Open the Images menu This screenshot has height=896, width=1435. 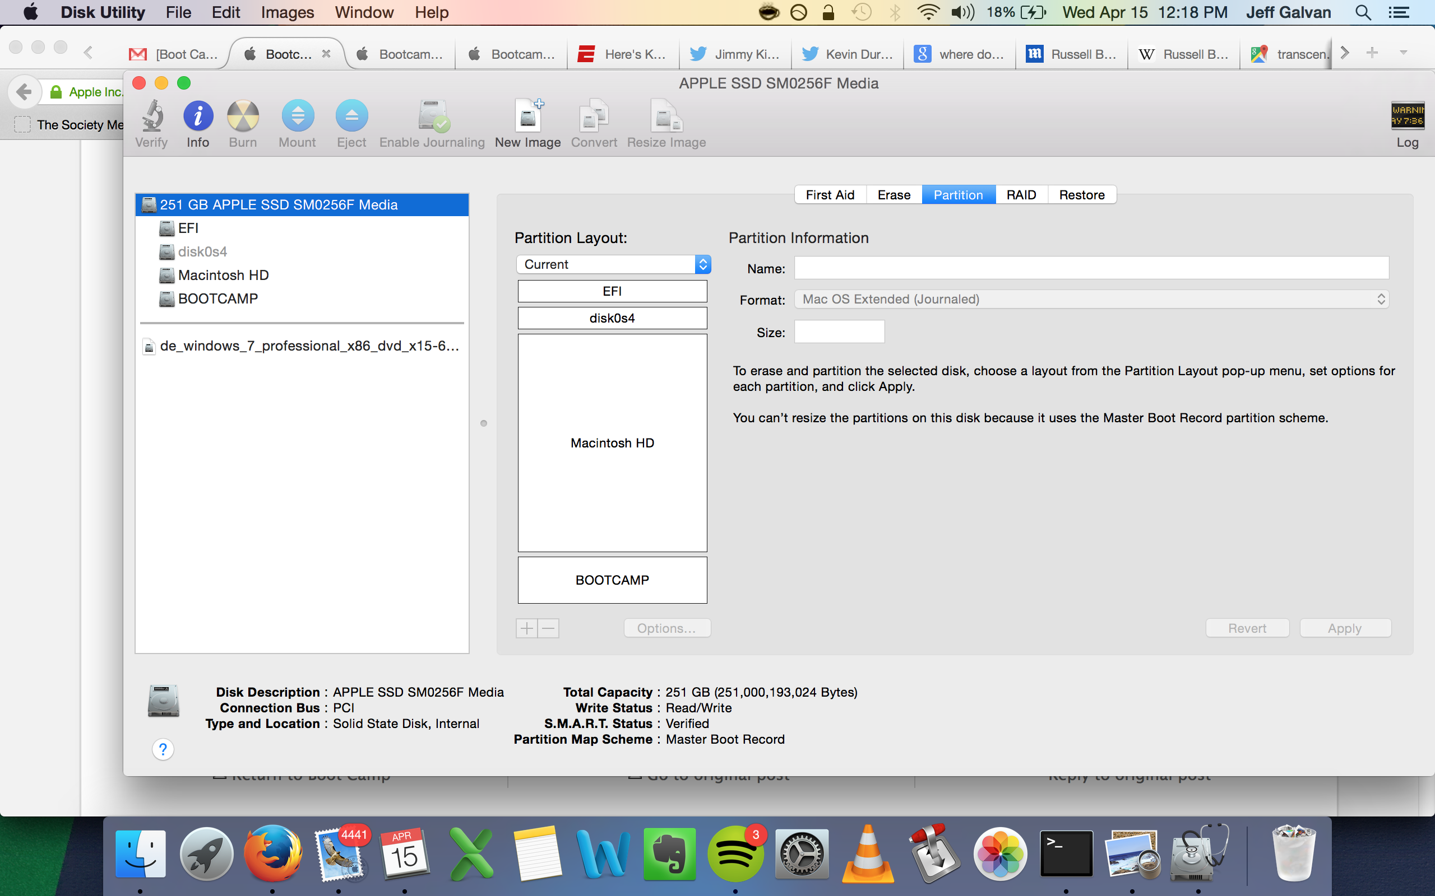pos(288,12)
